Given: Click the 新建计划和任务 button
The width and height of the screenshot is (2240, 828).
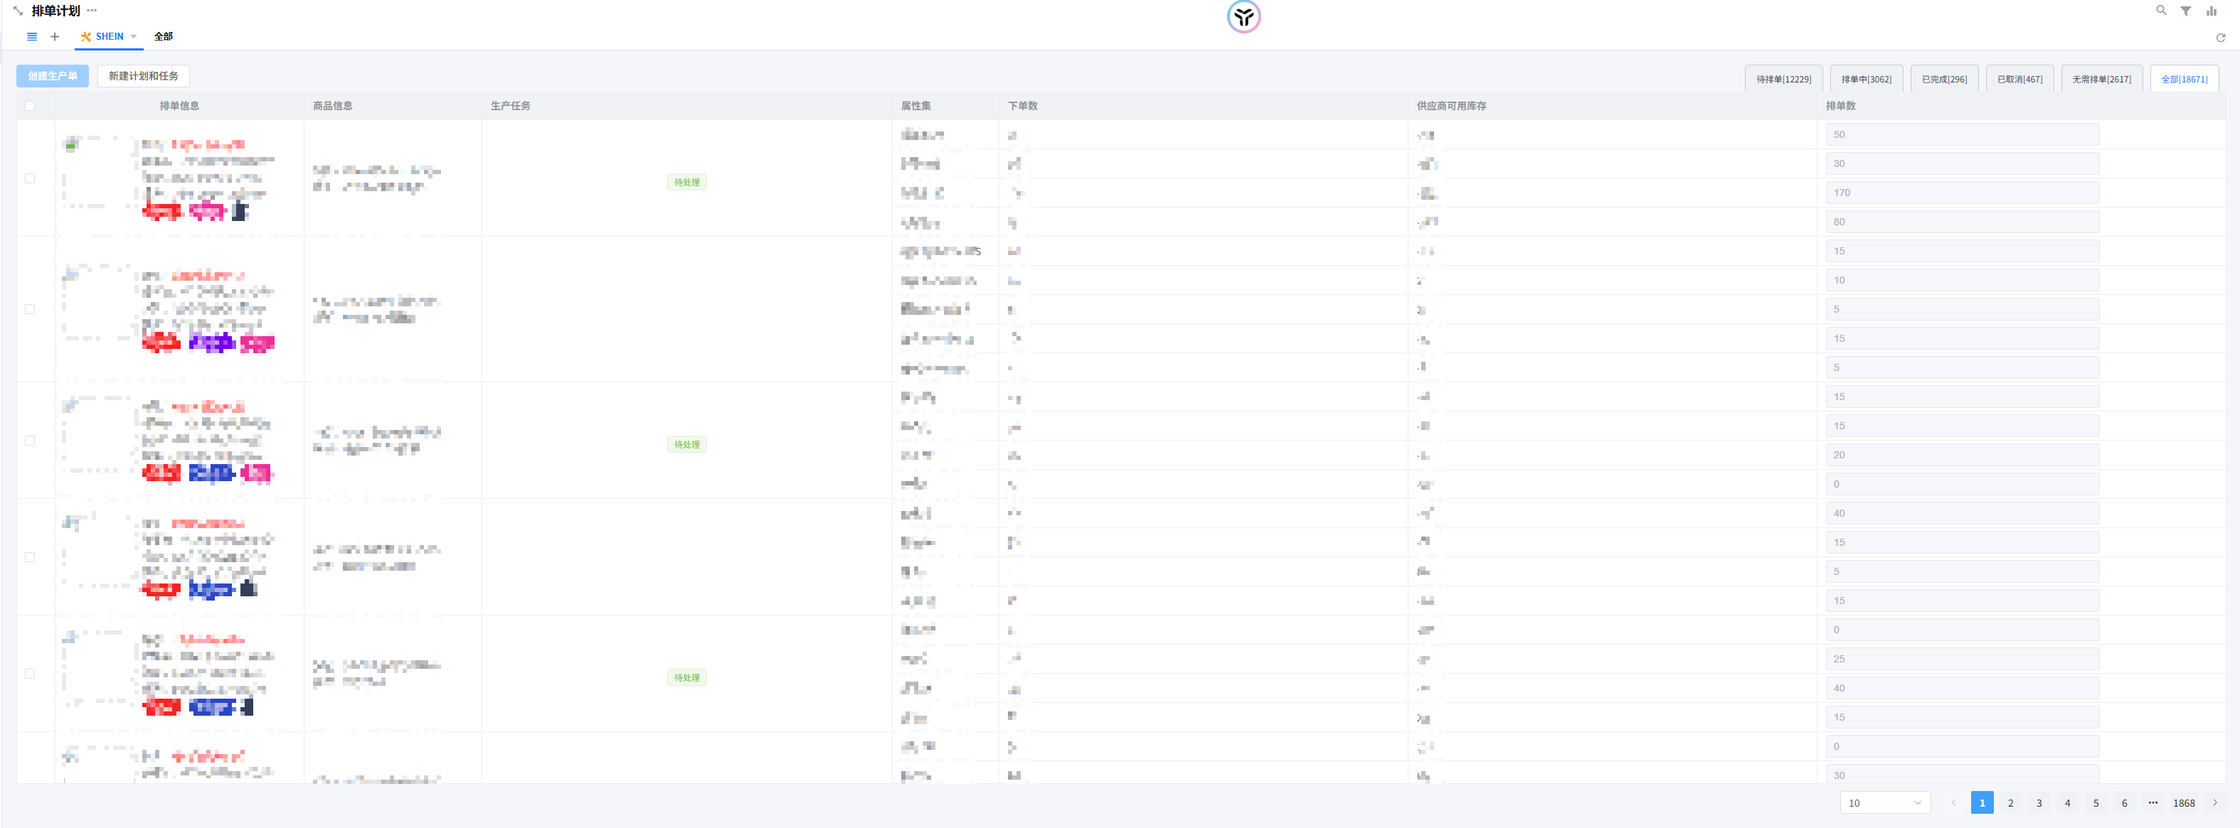Looking at the screenshot, I should [x=144, y=77].
